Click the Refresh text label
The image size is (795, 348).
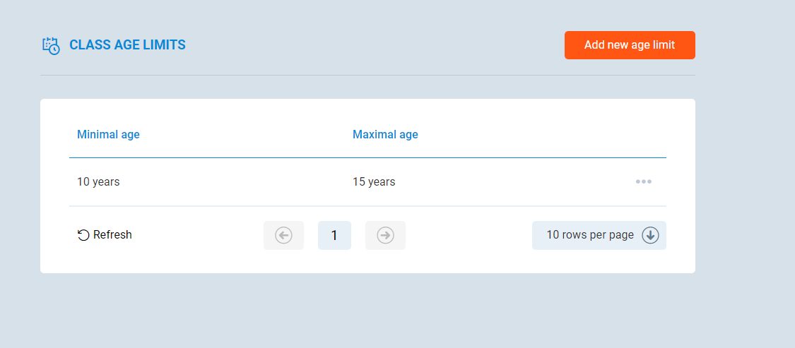click(112, 235)
